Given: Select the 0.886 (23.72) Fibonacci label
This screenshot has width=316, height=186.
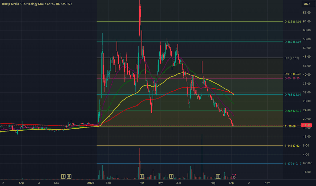Looking at the screenshot, I should click(x=293, y=111).
